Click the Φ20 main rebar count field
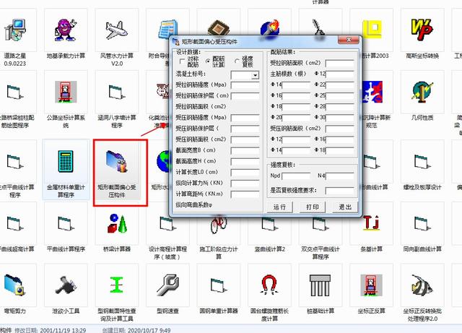 [x=296, y=118]
